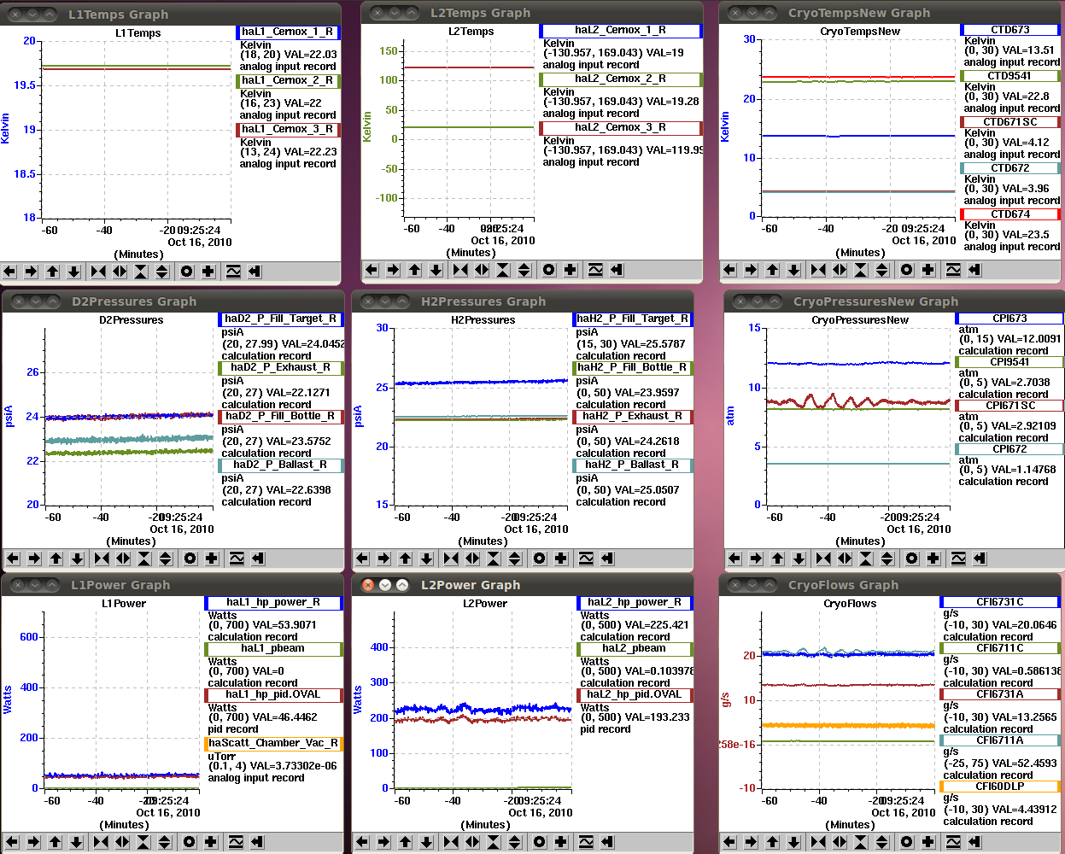Screen dimensions: 1065x854
Task: Jump to the latest time in the CryoFlows toolbar
Action: [x=974, y=842]
